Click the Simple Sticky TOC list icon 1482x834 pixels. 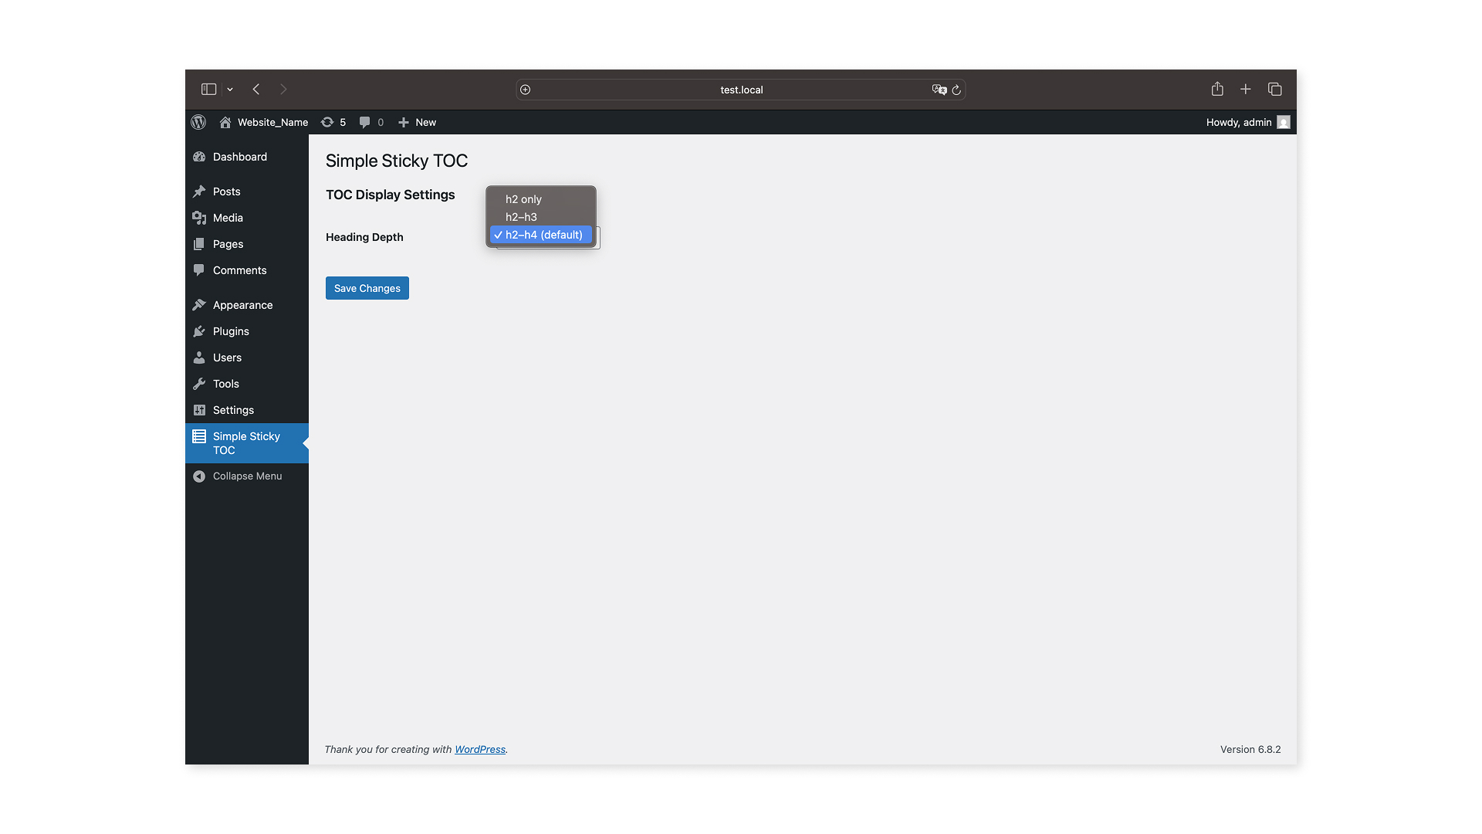click(199, 436)
